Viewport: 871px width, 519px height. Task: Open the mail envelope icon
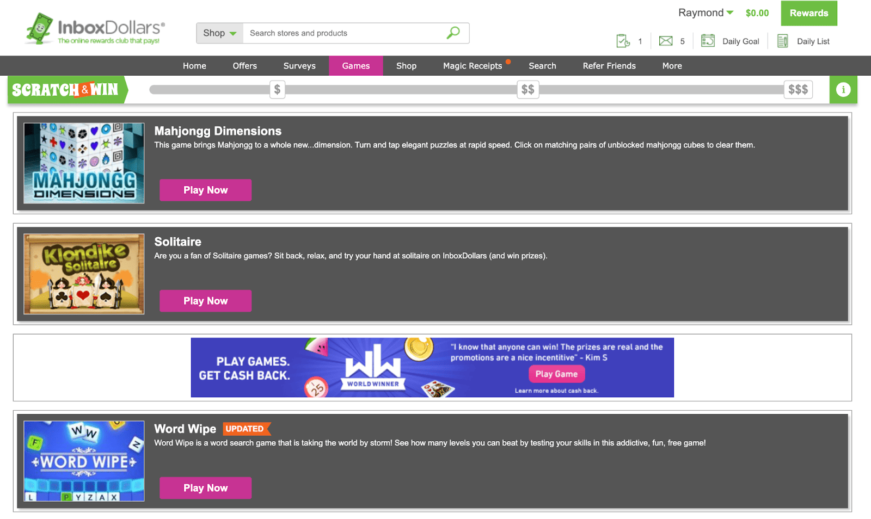coord(666,41)
